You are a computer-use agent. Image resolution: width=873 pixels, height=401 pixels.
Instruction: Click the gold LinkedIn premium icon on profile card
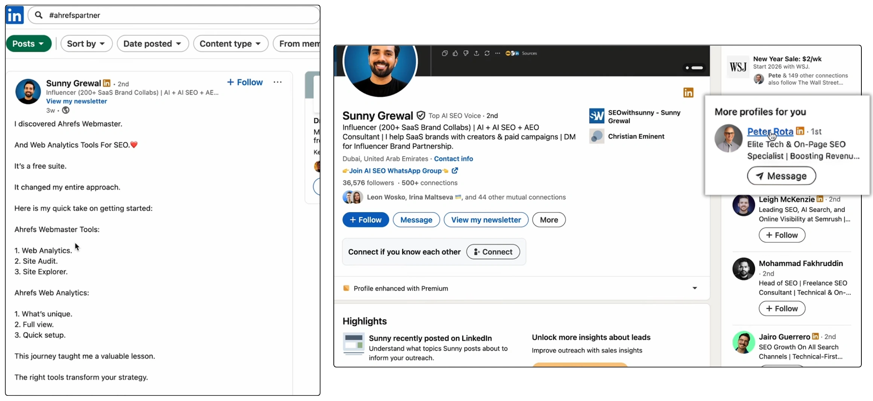688,92
